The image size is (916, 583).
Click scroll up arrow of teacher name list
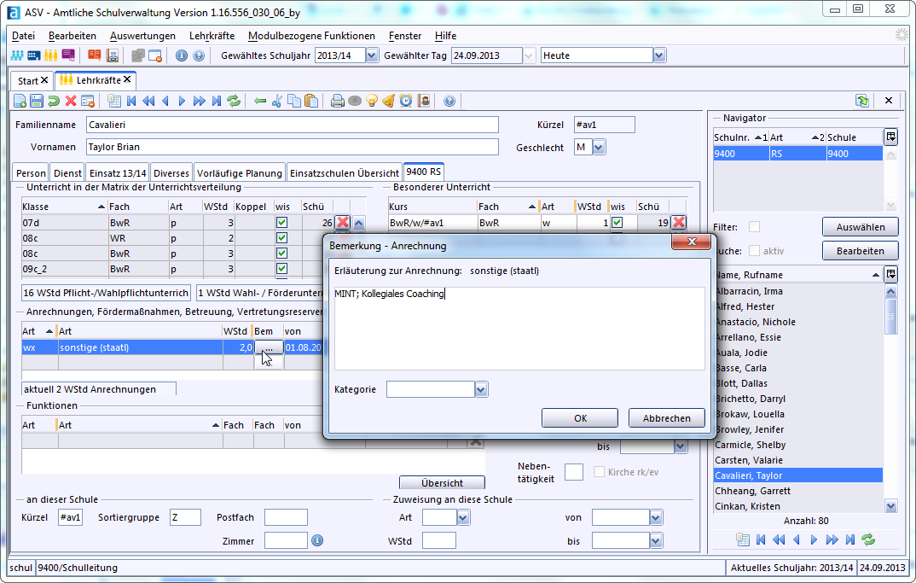[891, 291]
